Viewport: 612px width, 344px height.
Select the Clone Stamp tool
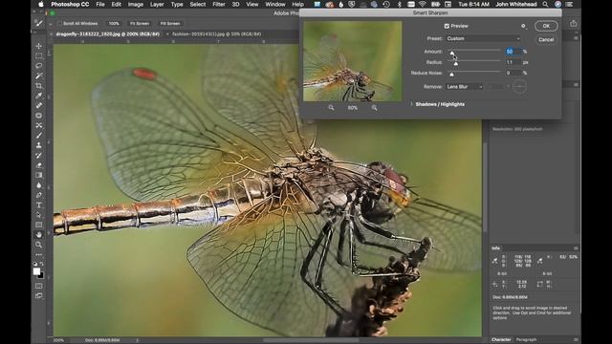(38, 145)
